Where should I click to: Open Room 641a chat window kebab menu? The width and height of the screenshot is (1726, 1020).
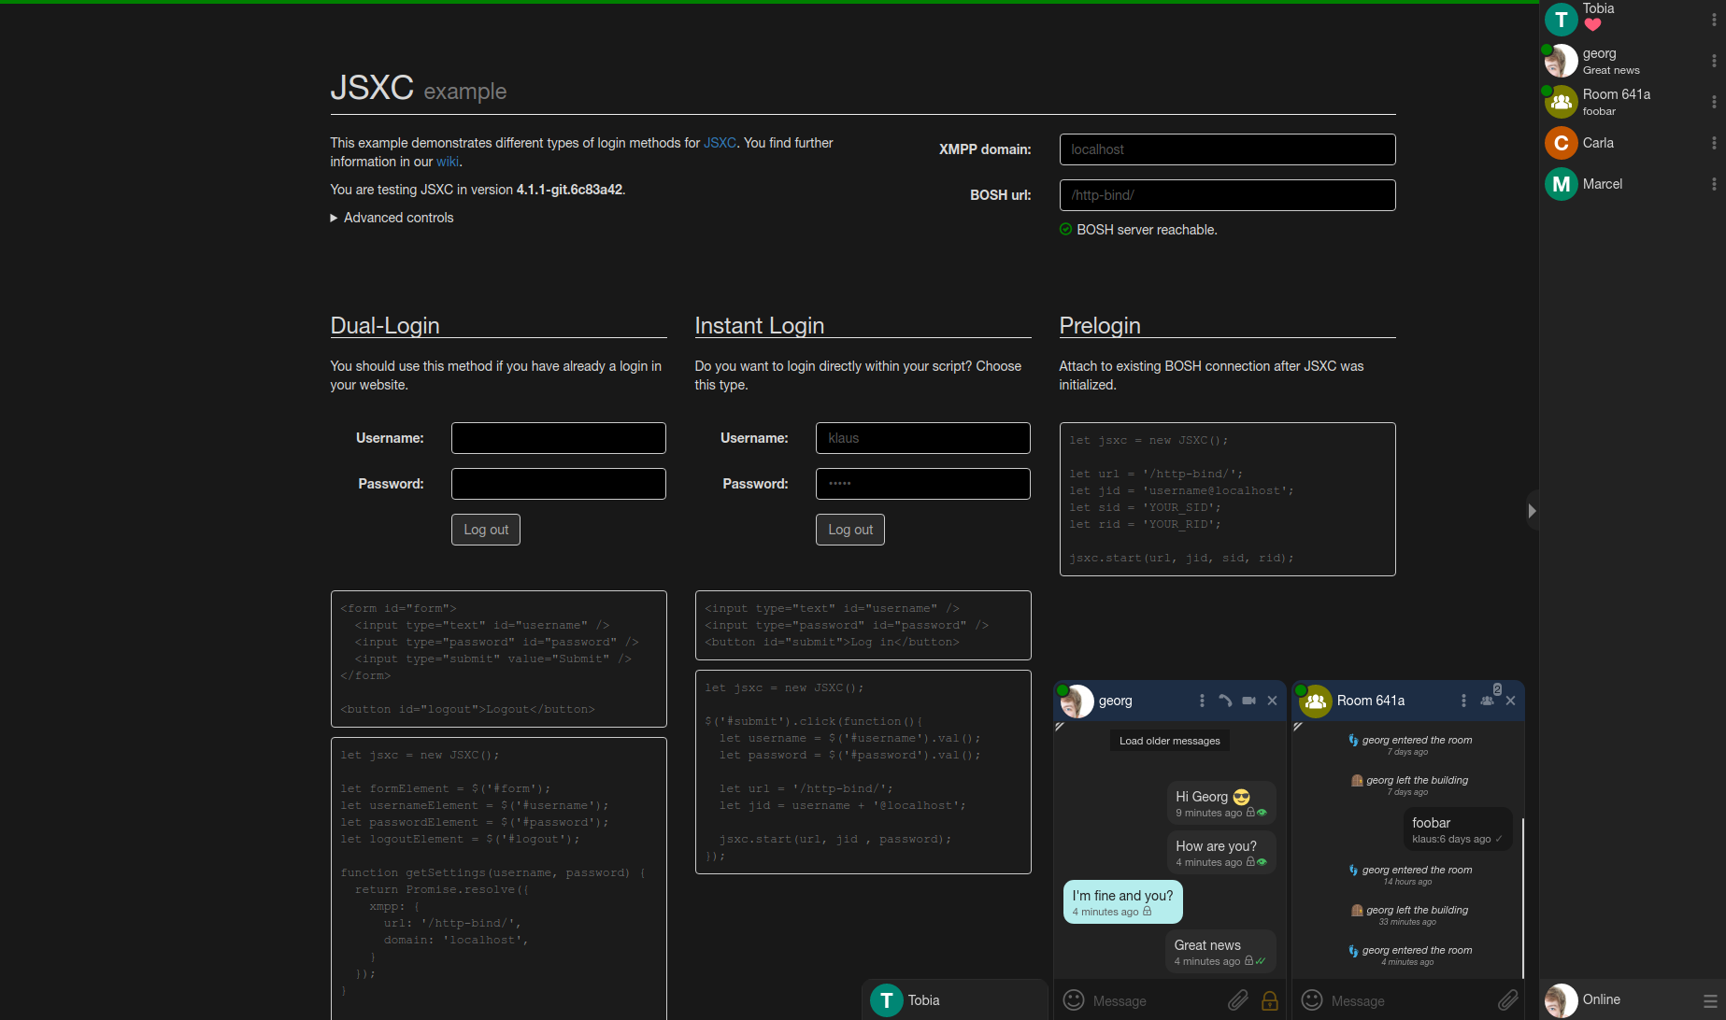point(1463,701)
